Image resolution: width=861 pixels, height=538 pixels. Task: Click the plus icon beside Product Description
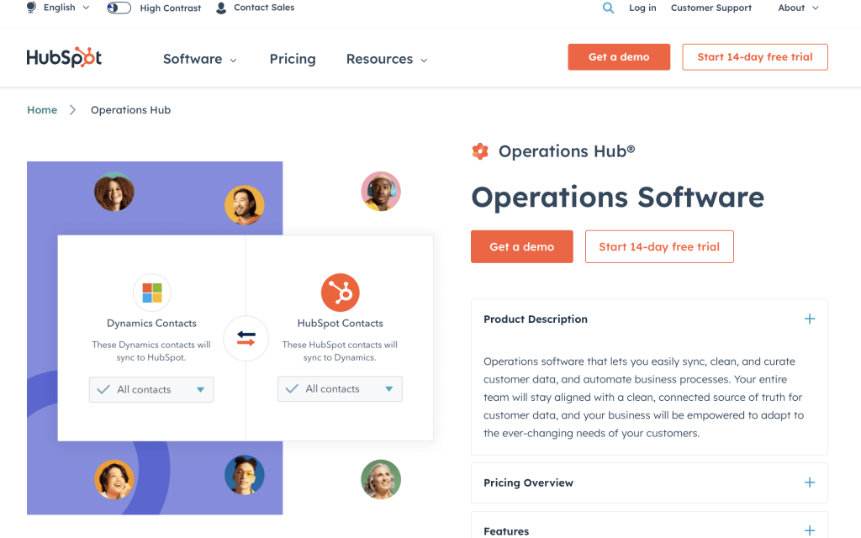pyautogui.click(x=810, y=319)
